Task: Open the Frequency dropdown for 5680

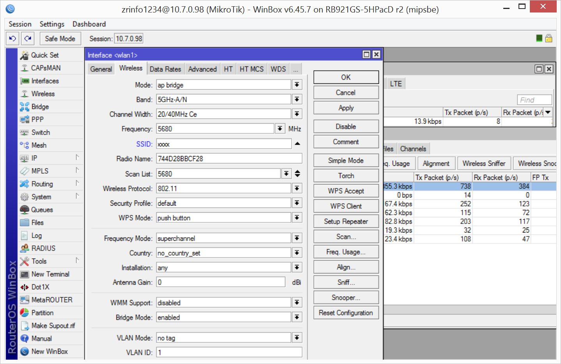Action: pyautogui.click(x=280, y=129)
